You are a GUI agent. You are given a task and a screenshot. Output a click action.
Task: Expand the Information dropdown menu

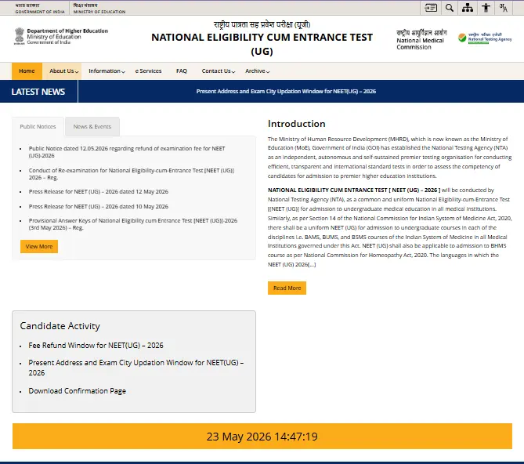pos(107,71)
